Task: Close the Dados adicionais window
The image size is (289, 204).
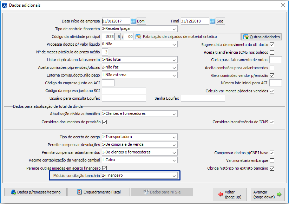Action: pyautogui.click(x=283, y=5)
